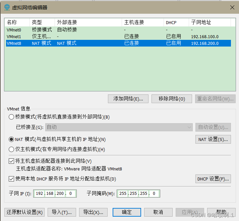Image resolution: width=239 pixels, height=221 pixels.
Task: Click the 子网掩码 first octet 255
Action: coord(123,194)
